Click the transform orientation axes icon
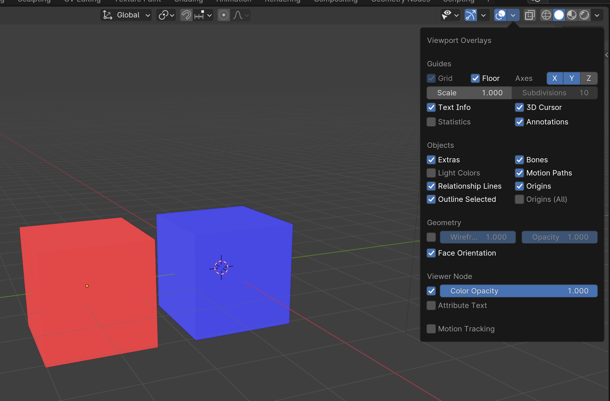This screenshot has height=401, width=610. click(108, 15)
